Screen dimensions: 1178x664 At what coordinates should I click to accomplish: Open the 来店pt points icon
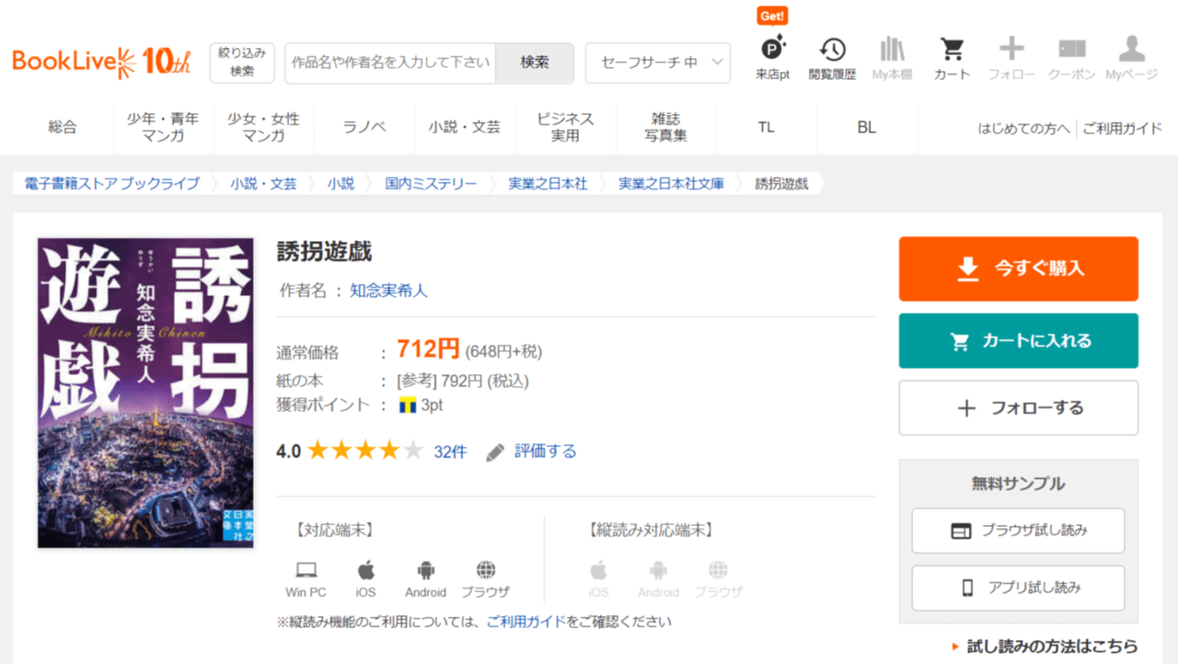772,51
